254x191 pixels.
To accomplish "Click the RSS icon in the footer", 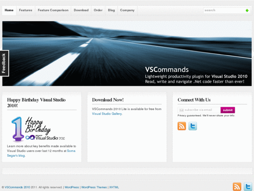I will [237, 187].
